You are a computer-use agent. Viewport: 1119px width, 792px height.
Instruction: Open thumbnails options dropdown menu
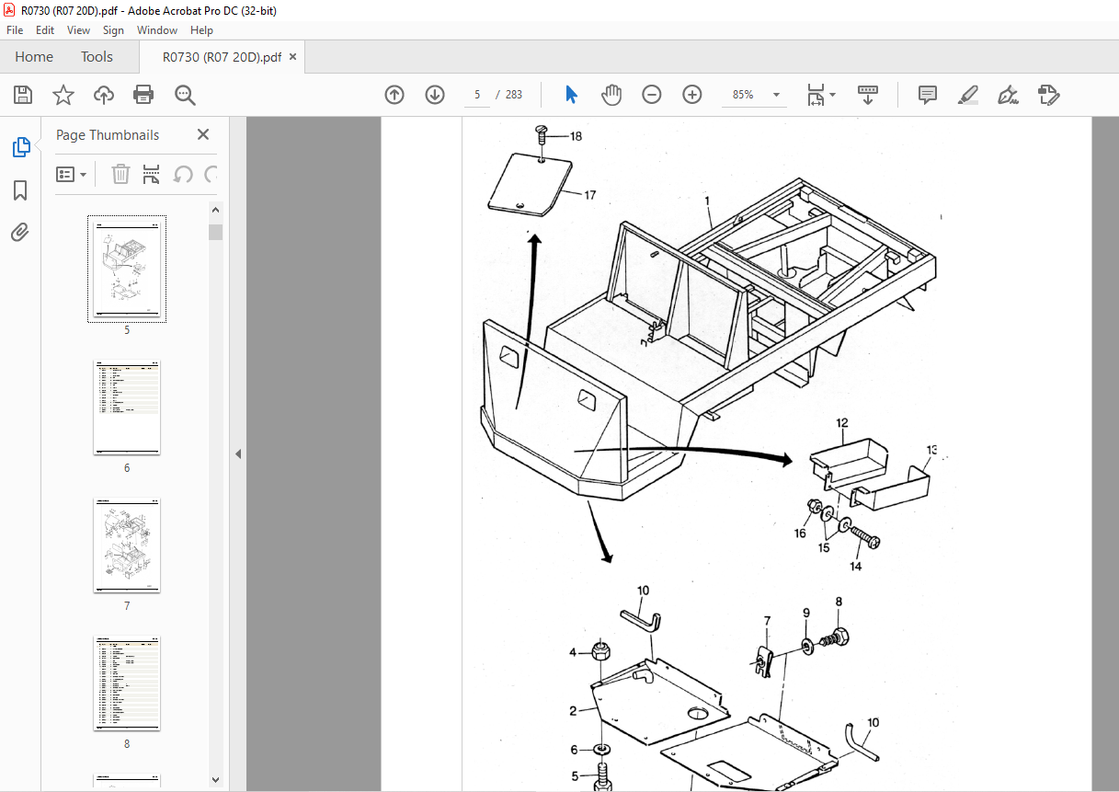point(72,174)
